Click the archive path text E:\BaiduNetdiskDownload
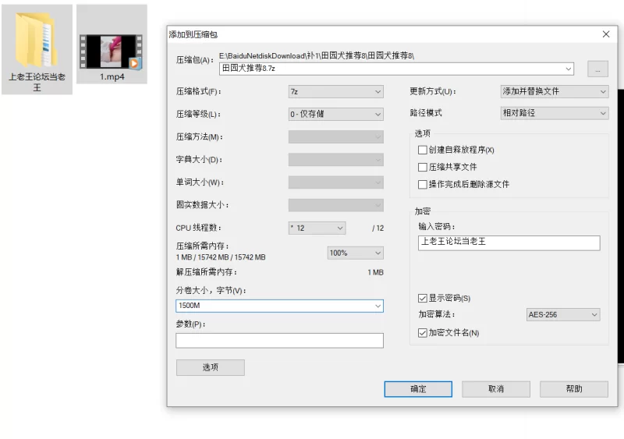 317,55
